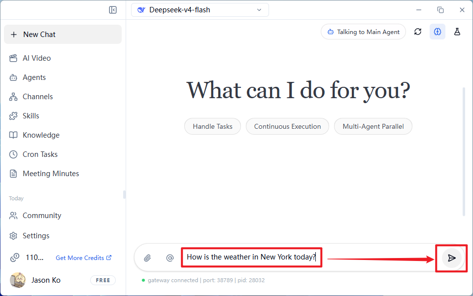Click the refresh conversation icon

(x=418, y=32)
